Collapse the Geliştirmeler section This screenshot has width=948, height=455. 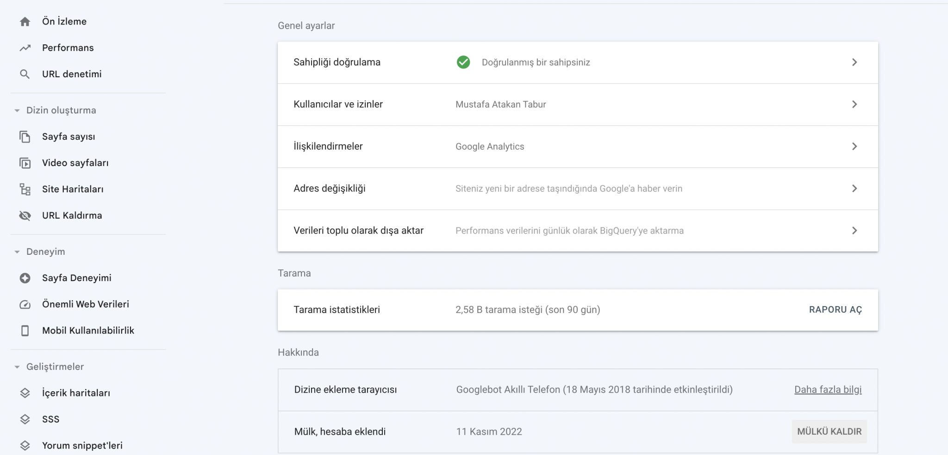[x=17, y=366]
